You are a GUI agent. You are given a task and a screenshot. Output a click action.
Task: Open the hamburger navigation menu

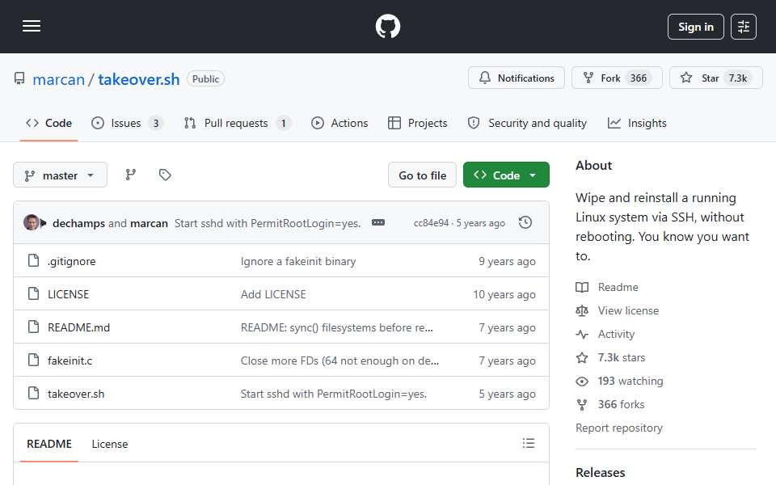coord(32,26)
